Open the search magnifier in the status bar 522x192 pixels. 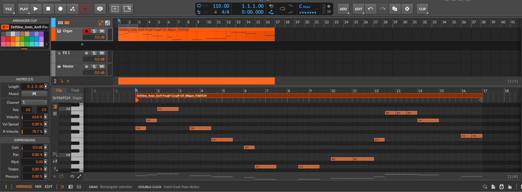coord(485,187)
